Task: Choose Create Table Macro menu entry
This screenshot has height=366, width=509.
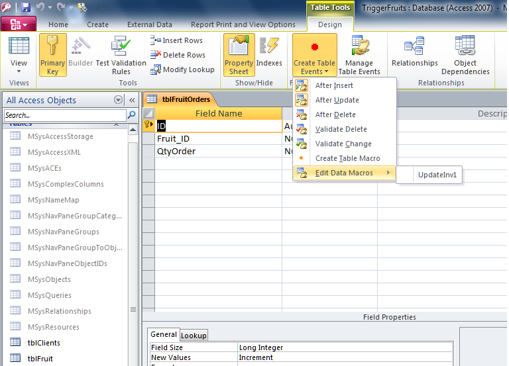Action: pos(345,159)
